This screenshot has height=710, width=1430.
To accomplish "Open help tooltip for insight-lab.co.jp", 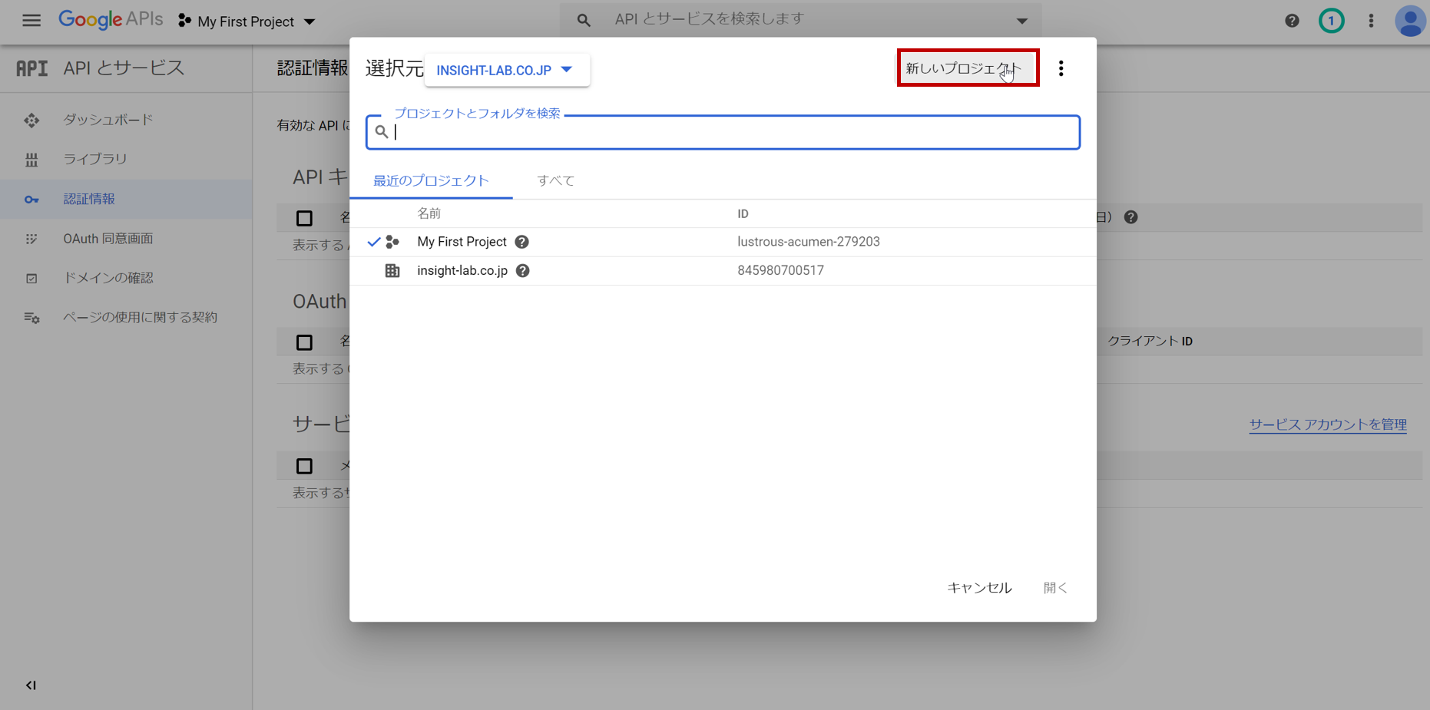I will point(523,271).
